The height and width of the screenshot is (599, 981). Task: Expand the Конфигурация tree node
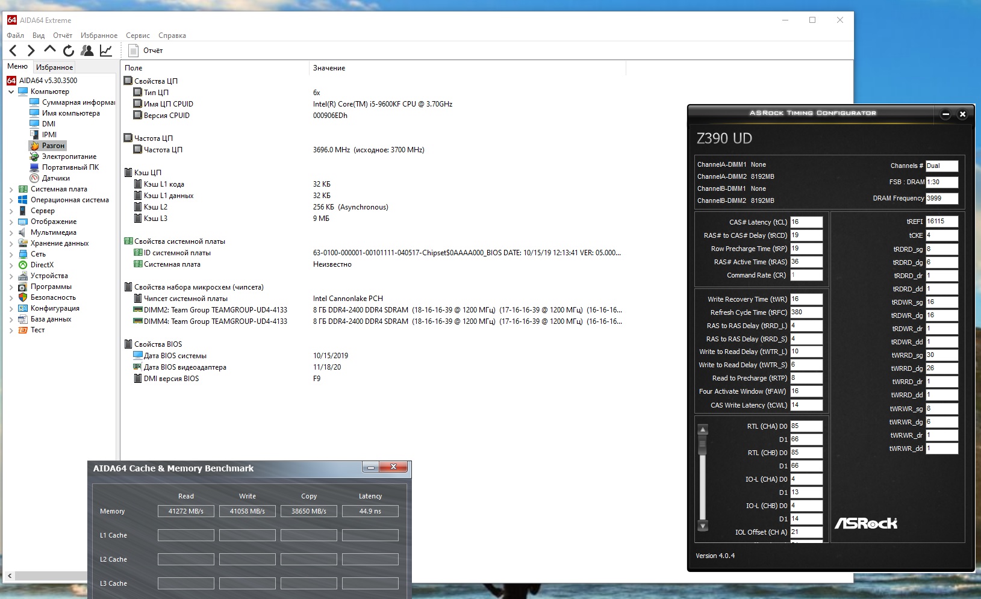tap(11, 308)
